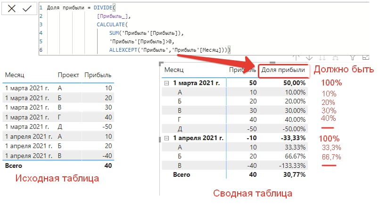The image size is (388, 205).
Task: Click pivot row 'Д' under March
Action: [180, 129]
